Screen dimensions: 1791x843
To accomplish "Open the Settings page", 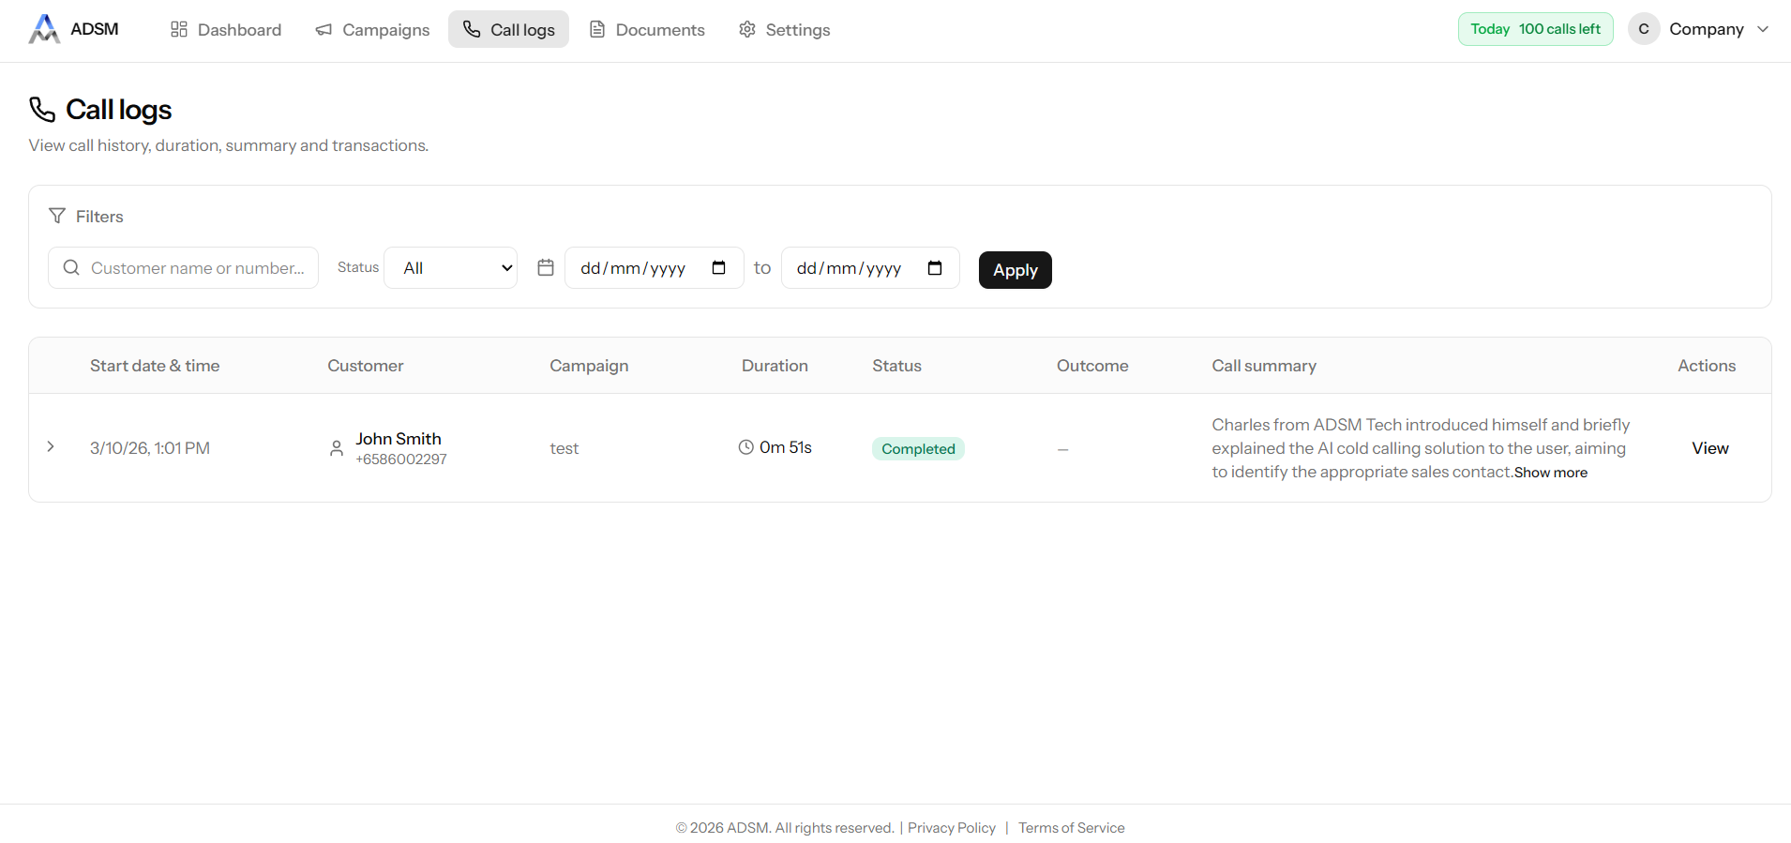I will [x=784, y=30].
